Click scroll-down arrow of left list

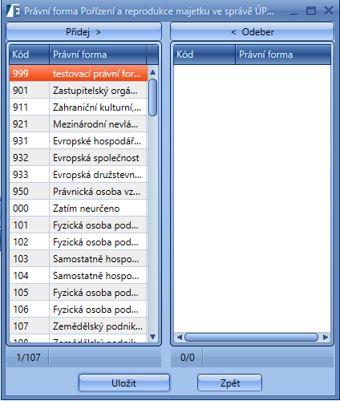[x=153, y=337]
